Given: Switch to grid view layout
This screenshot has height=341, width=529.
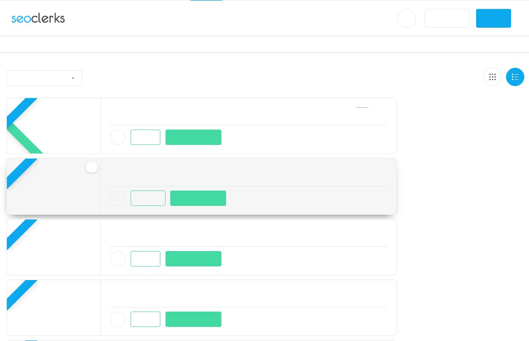Looking at the screenshot, I should point(492,77).
